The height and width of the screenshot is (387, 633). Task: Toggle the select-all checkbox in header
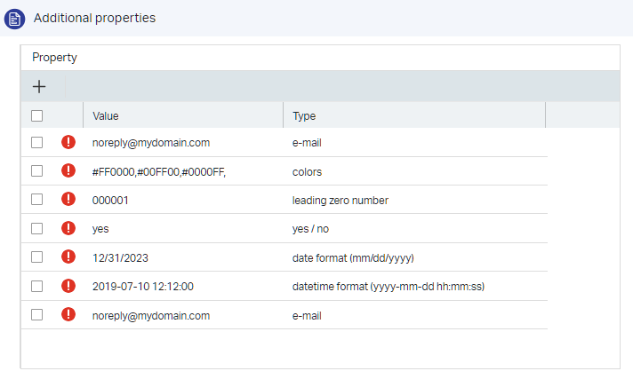click(x=36, y=115)
